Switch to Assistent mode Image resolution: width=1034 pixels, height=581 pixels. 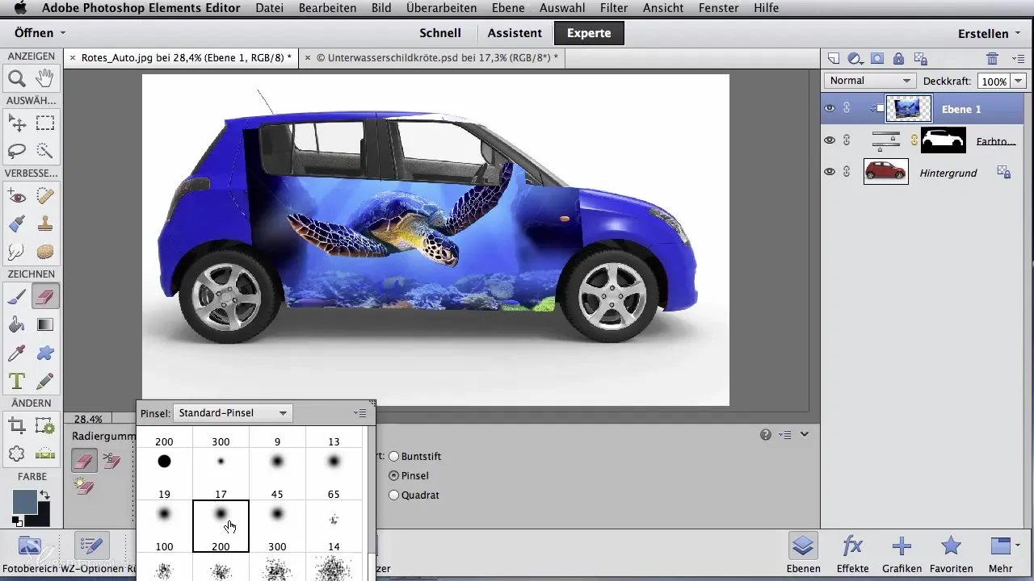tap(515, 33)
